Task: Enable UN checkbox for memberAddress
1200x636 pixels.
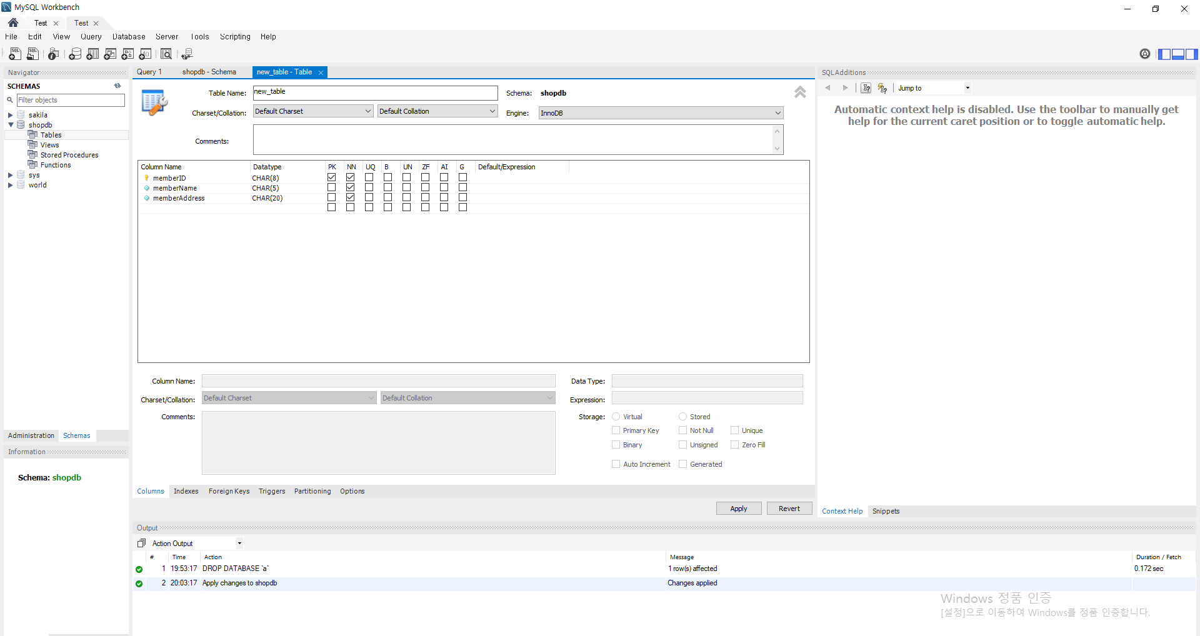Action: pyautogui.click(x=406, y=197)
